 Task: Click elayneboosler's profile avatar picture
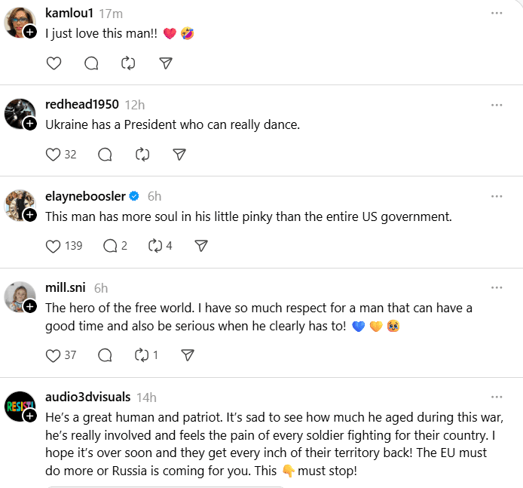[19, 204]
